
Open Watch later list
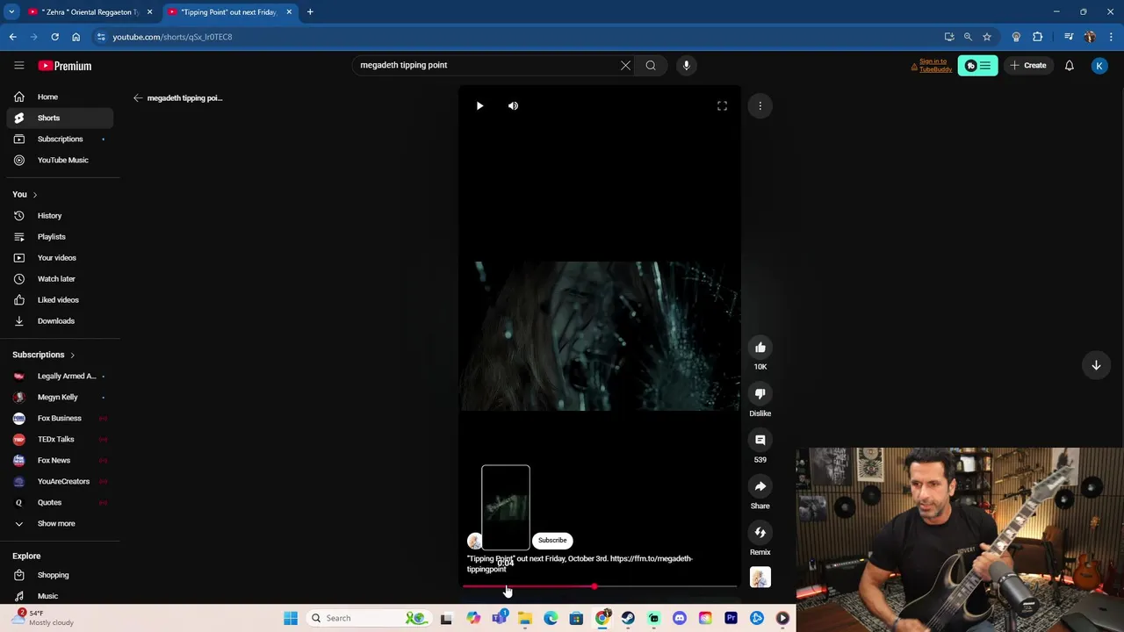[61, 278]
